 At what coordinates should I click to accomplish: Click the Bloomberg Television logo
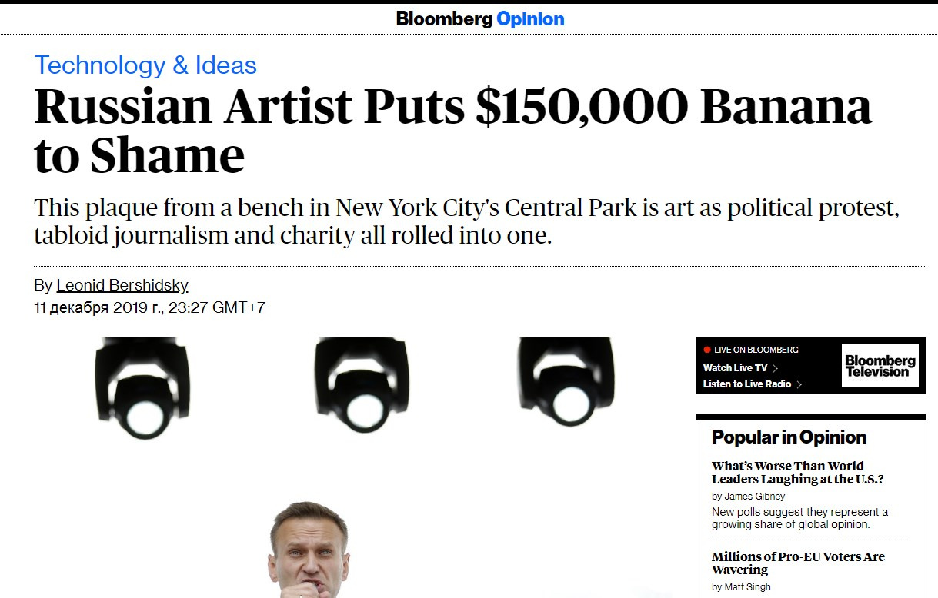click(880, 366)
